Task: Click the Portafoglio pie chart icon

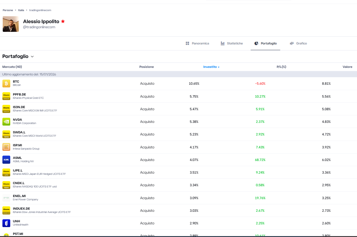Action: [256, 43]
